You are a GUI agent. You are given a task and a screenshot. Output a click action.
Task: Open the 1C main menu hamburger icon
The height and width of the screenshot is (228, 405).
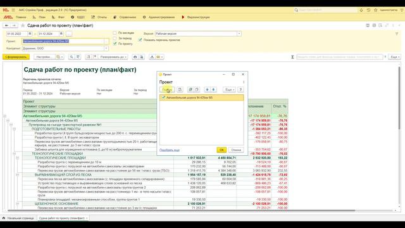[13, 10]
